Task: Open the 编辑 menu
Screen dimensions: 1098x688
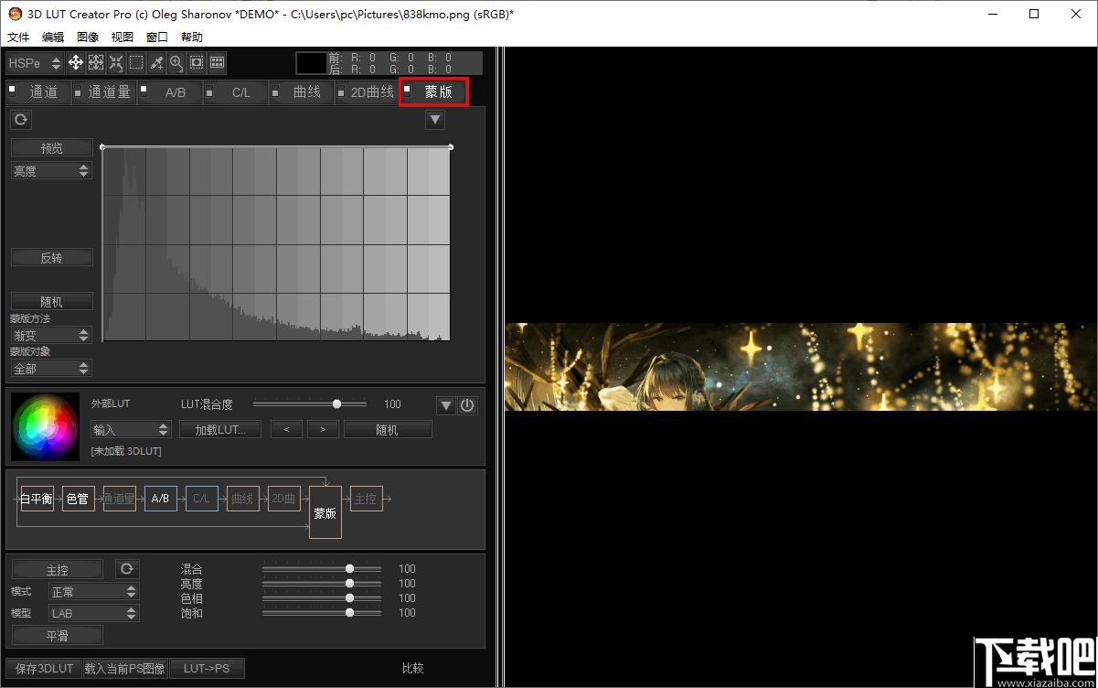Action: click(x=53, y=38)
